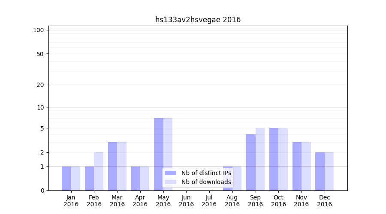The image size is (386, 214).
Task: Select the "20" y-axis tick label
Action: coord(40,85)
